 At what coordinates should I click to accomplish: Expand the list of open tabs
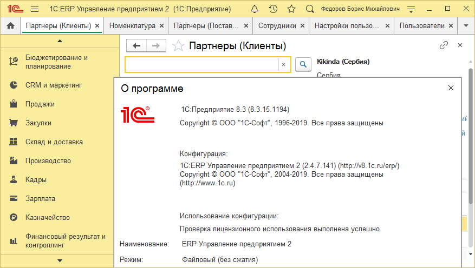point(466,26)
